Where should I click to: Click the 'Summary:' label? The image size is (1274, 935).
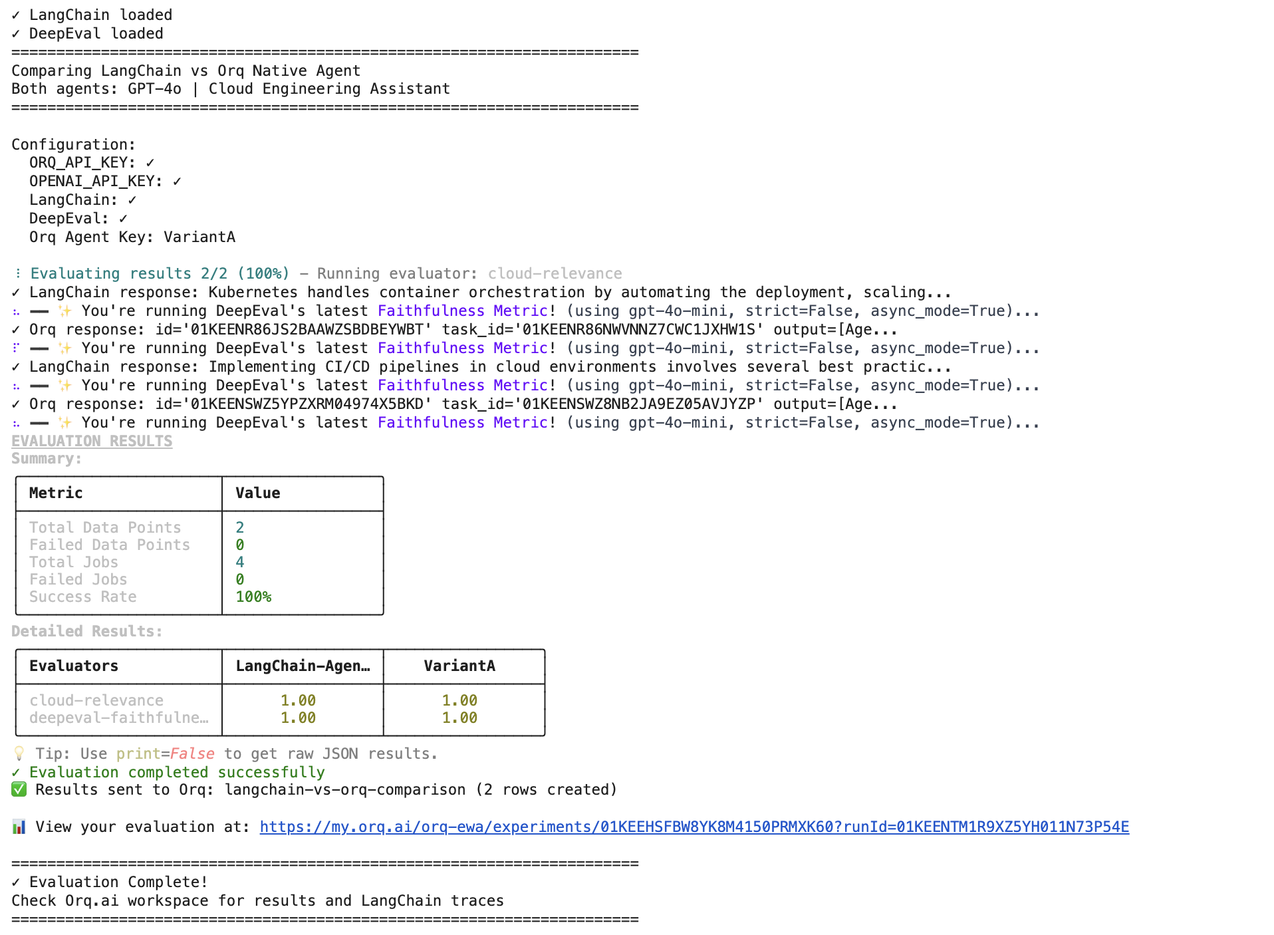pos(47,458)
